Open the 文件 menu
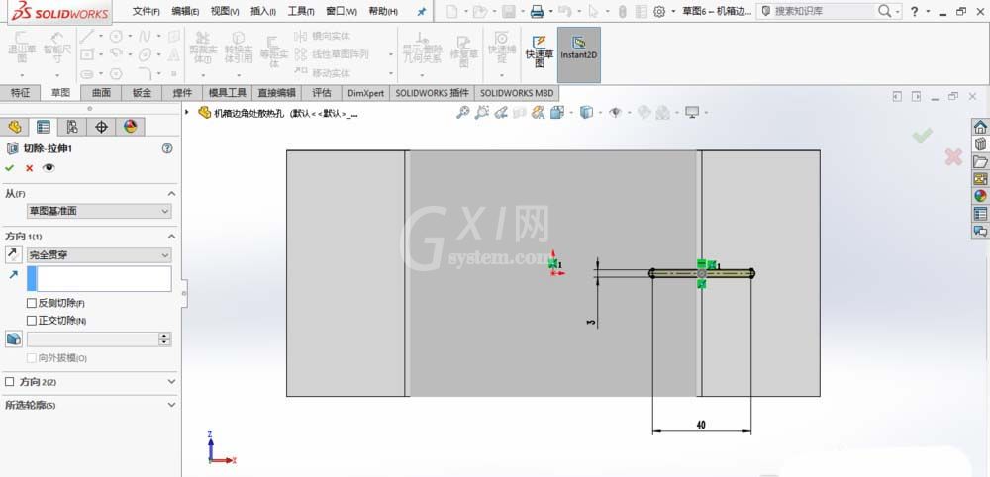 point(146,11)
